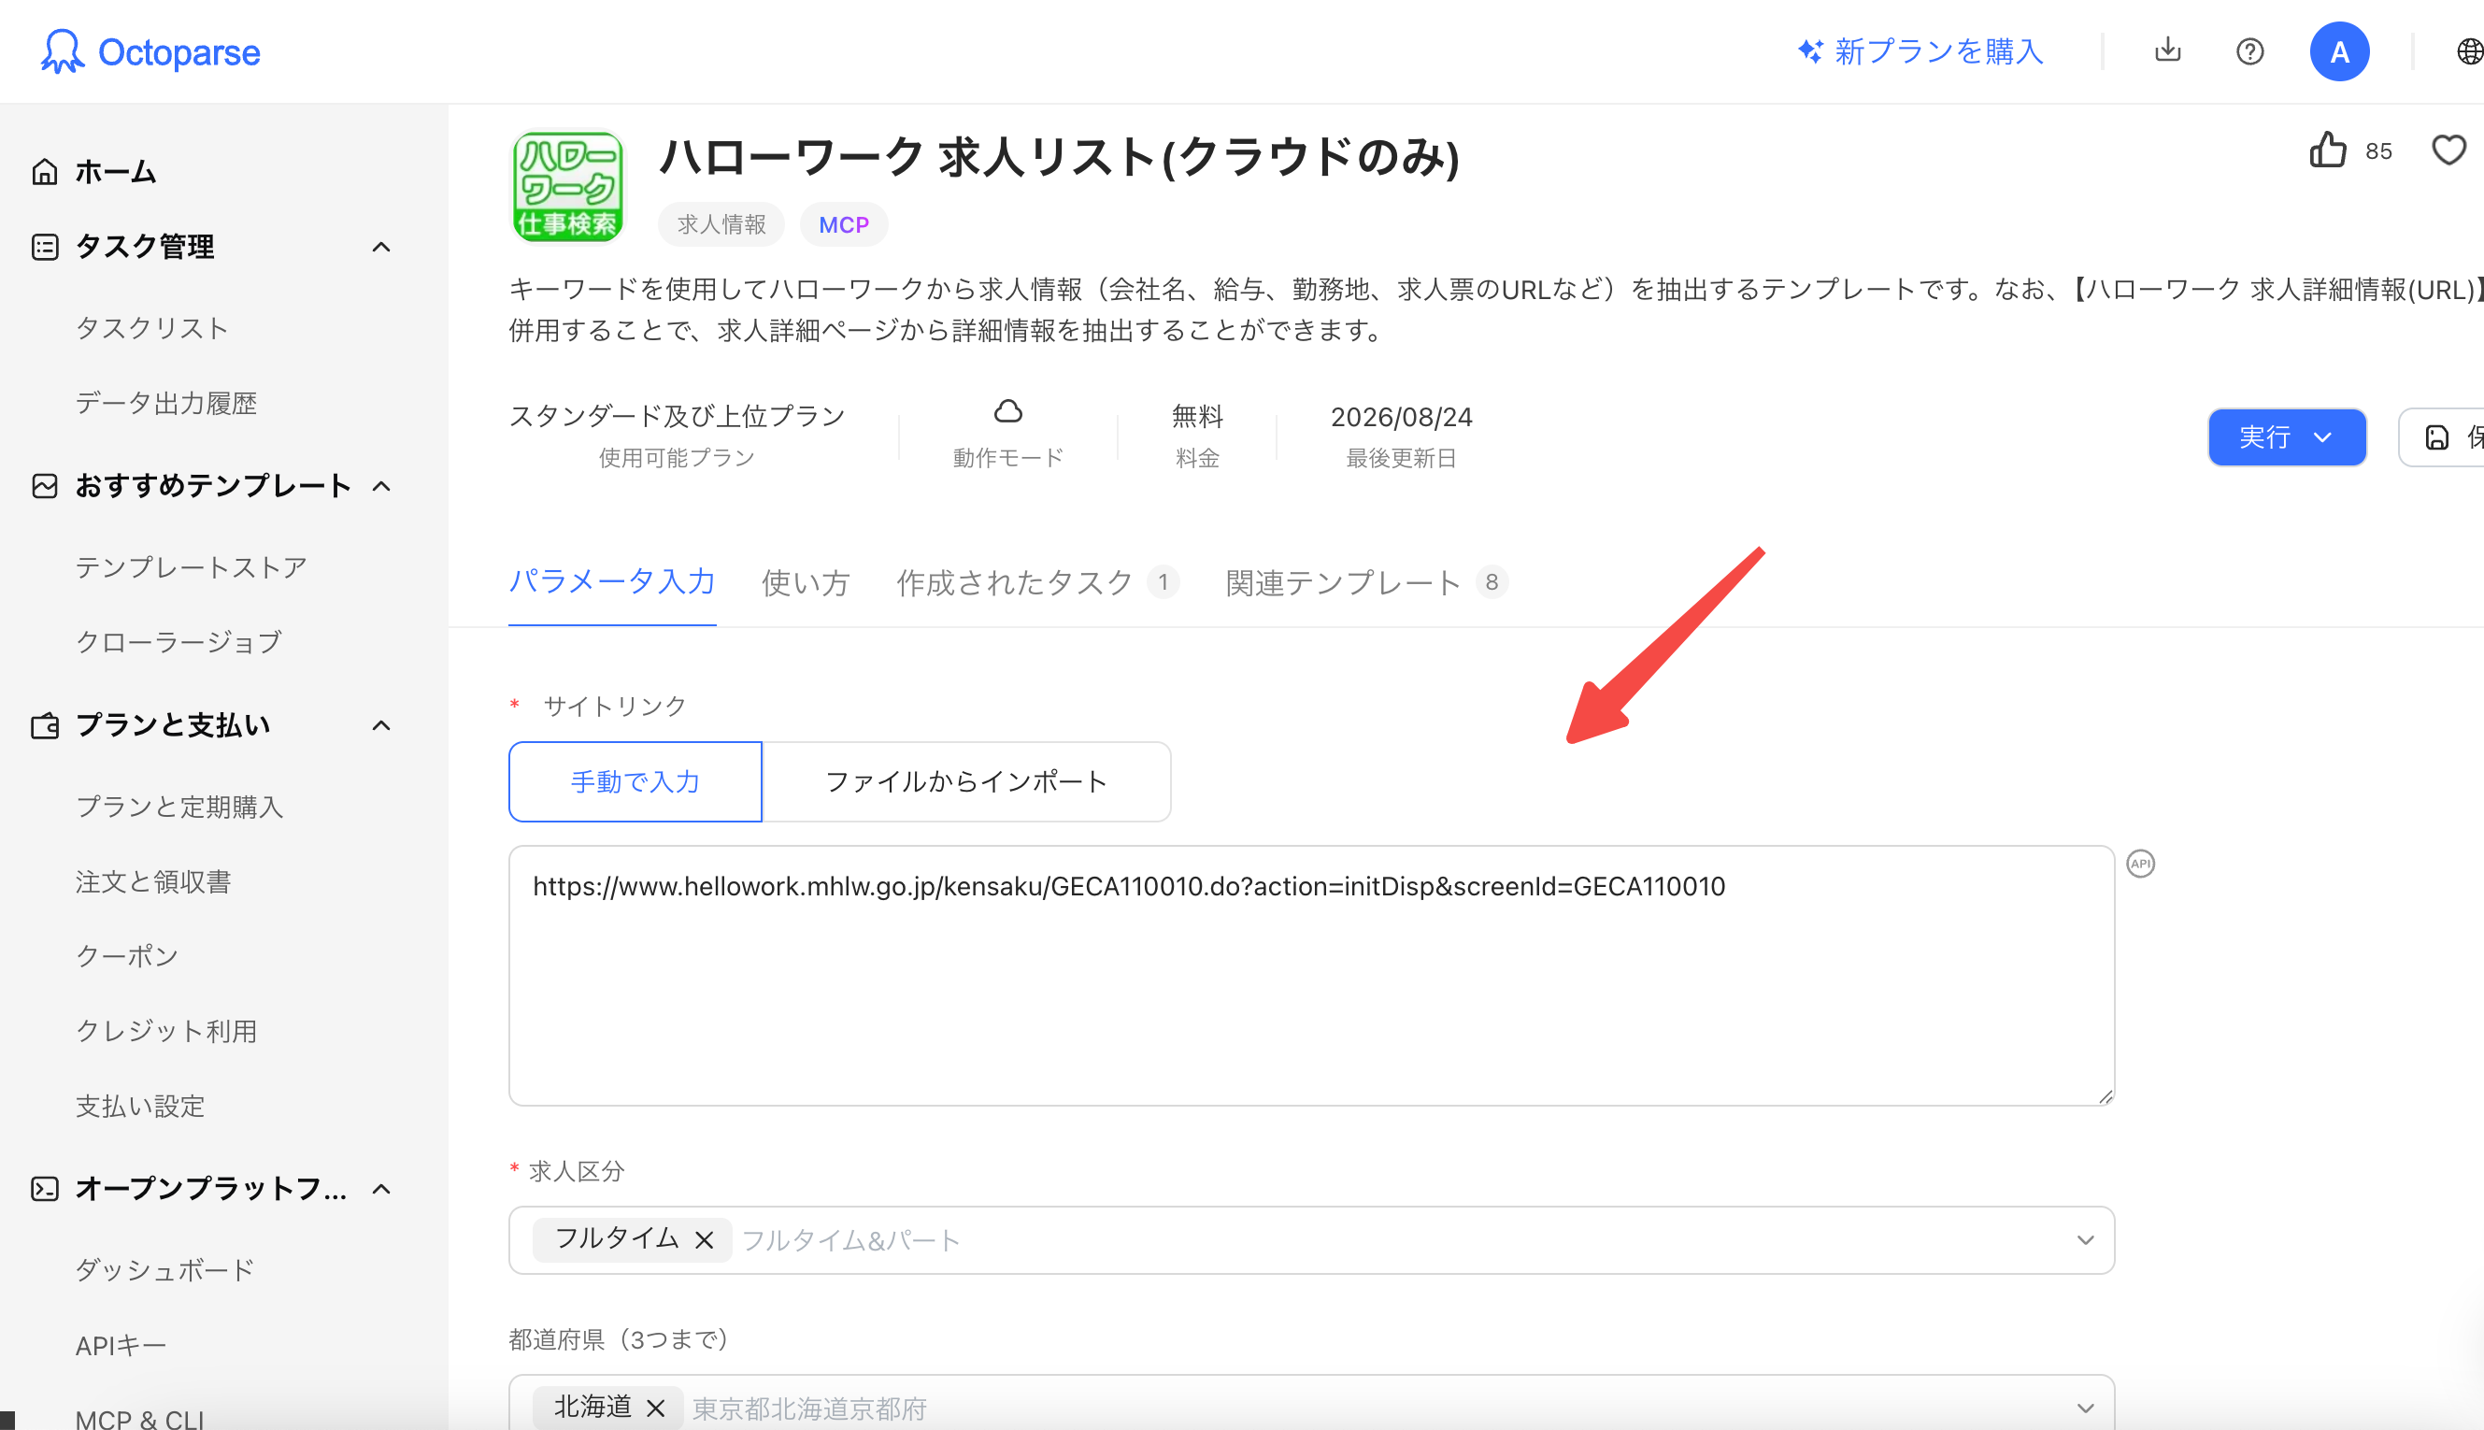
Task: Click the 求人区分 selection field
Action: (x=1311, y=1240)
